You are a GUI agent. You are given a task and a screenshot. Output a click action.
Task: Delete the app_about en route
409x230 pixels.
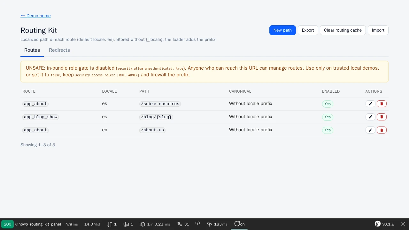pos(382,130)
